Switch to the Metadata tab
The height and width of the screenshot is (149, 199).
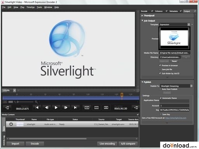[174, 11]
